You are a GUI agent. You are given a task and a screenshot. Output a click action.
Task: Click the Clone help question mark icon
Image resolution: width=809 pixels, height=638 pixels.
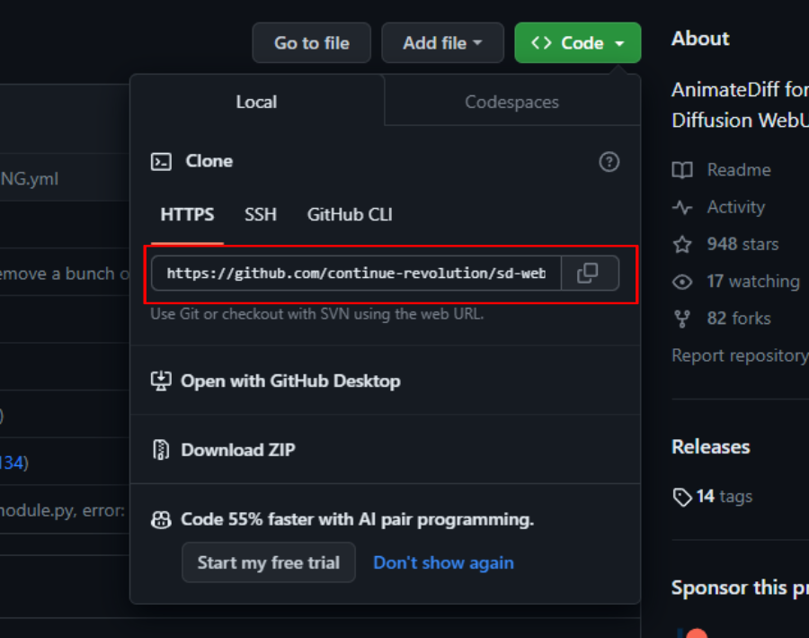(609, 162)
